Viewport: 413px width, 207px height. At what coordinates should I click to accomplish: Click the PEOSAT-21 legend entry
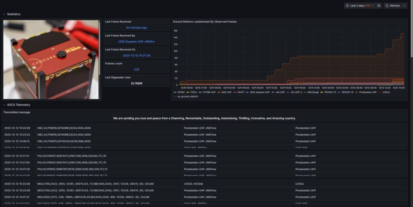[x=330, y=92]
